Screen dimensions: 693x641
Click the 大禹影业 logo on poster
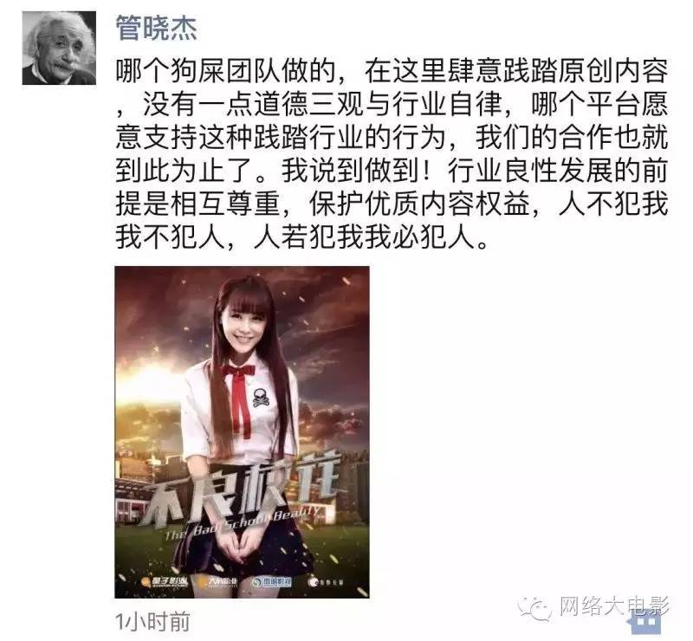pyautogui.click(x=218, y=582)
